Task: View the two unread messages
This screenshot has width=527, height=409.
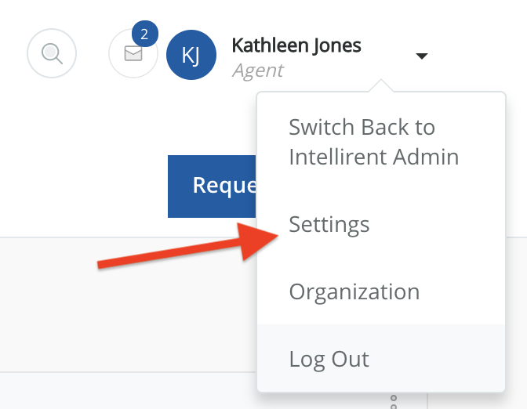Action: tap(133, 54)
